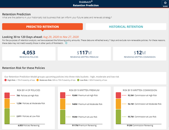Switch to the Predicted Retention tab
The width and height of the screenshot is (169, 130).
tap(43, 27)
